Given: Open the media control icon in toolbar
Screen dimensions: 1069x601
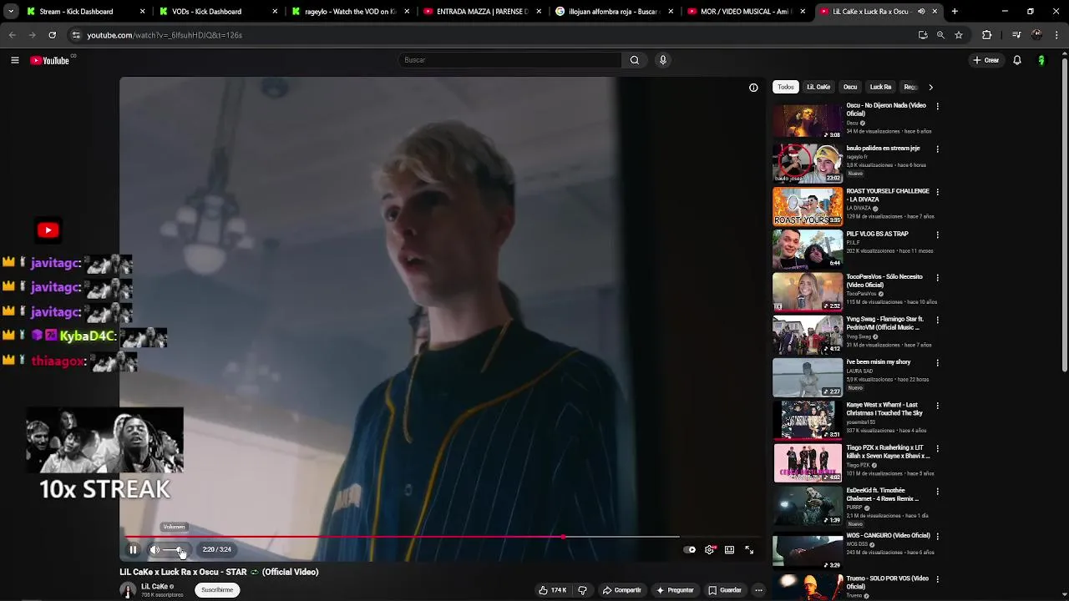Looking at the screenshot, I should click(x=1016, y=35).
